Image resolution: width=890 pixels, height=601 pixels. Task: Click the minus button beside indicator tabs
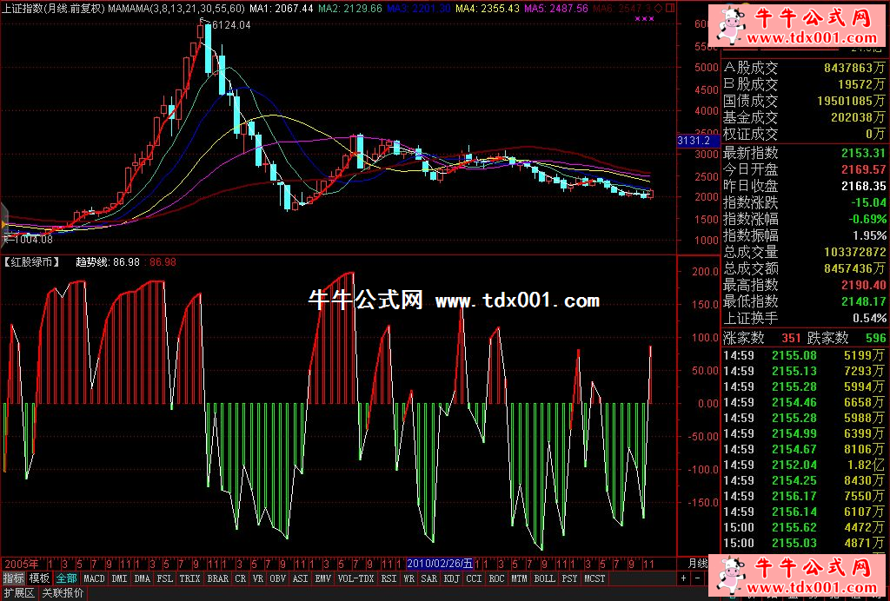tap(697, 578)
